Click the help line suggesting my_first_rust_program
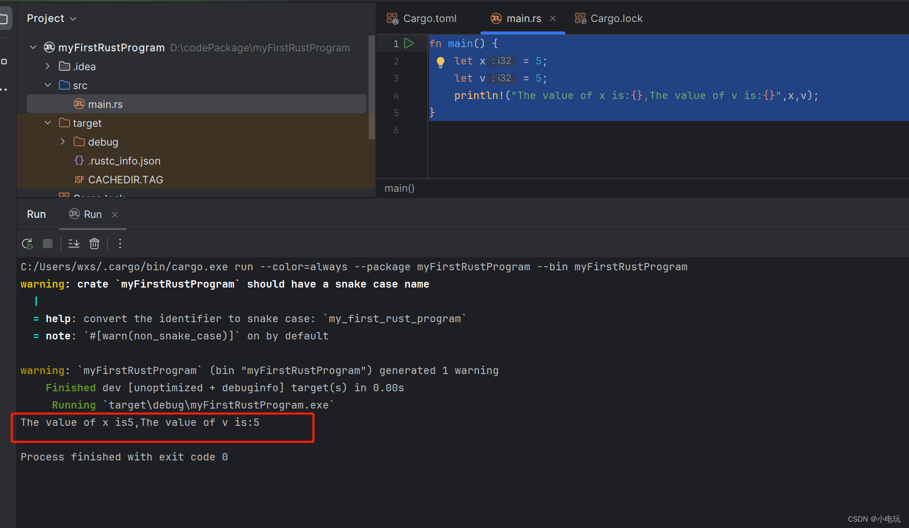The height and width of the screenshot is (528, 909). click(250, 318)
